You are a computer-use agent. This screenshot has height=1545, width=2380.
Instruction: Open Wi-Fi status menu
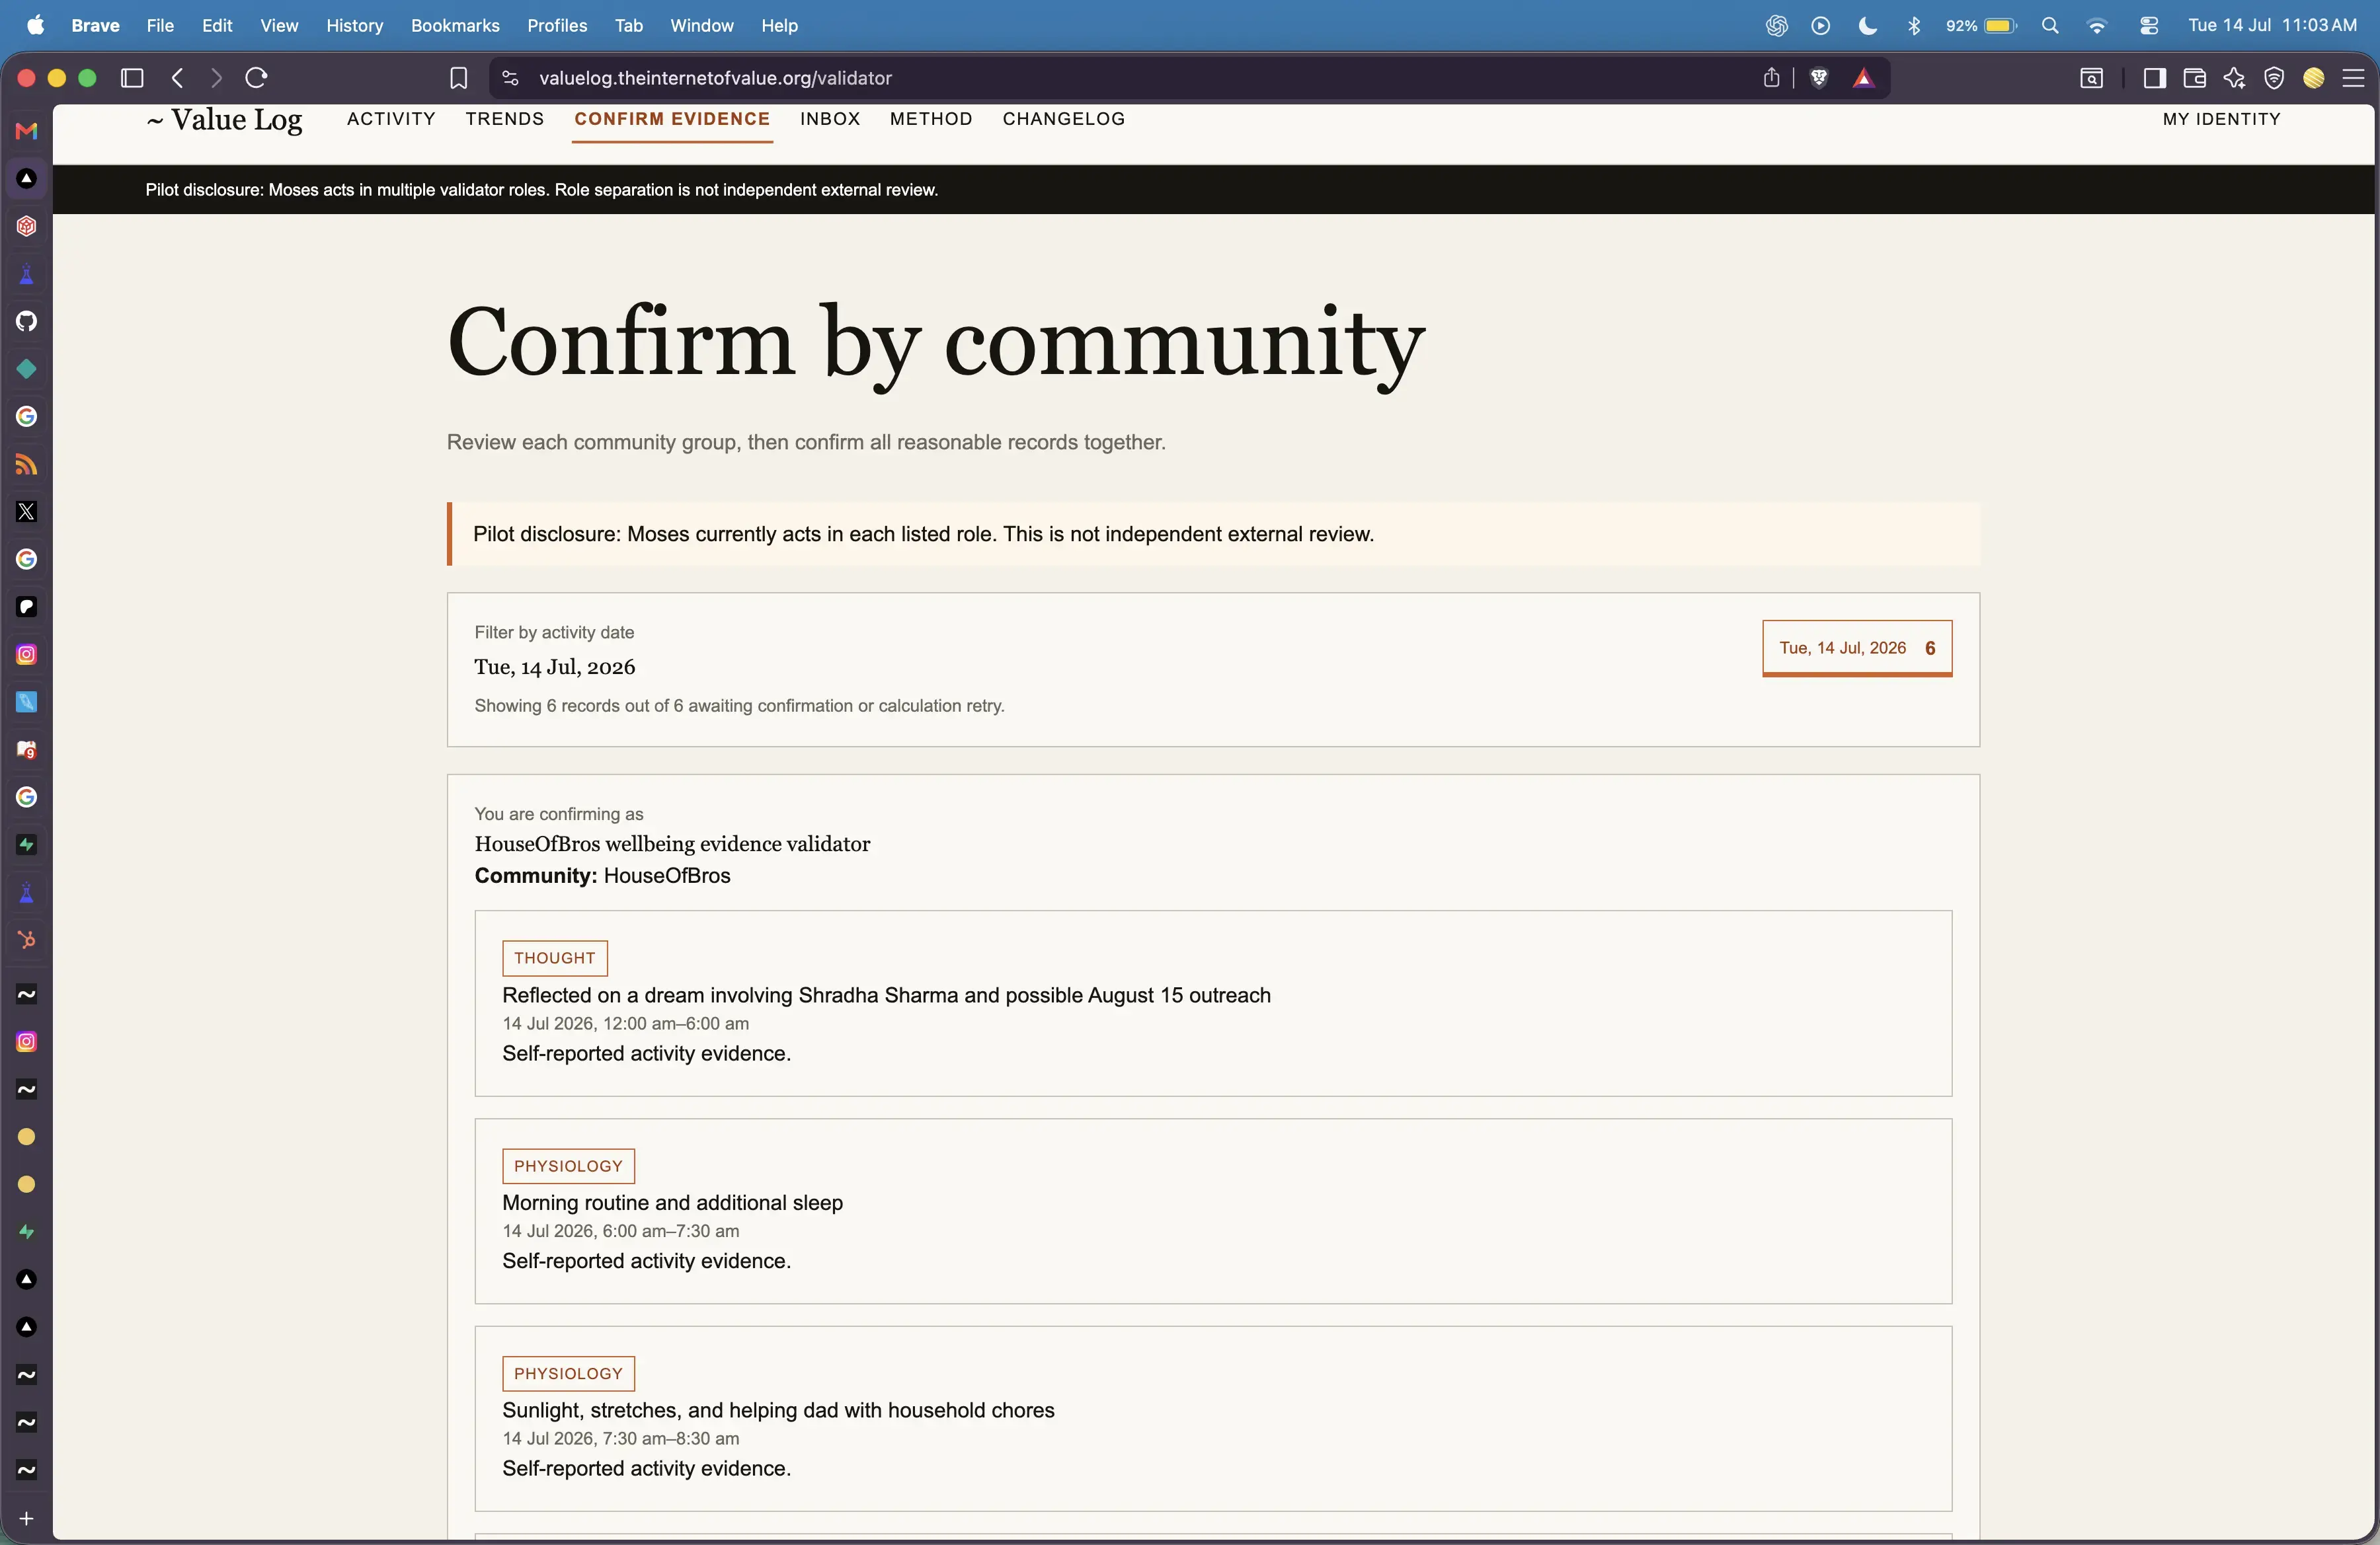click(2097, 26)
